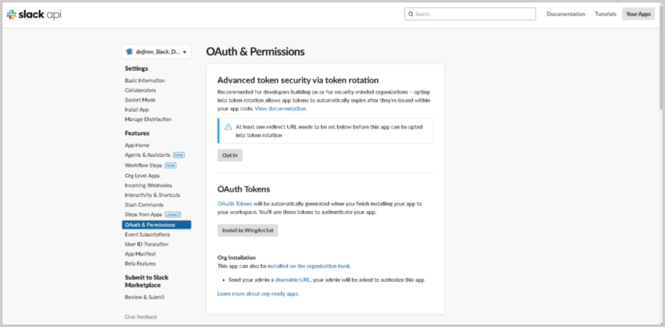
Task: Open the Collaborators settings page
Action: [140, 90]
